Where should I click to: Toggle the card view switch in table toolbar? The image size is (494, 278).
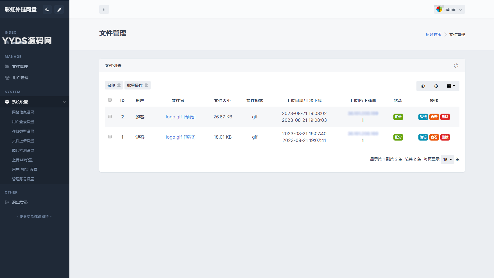[423, 86]
